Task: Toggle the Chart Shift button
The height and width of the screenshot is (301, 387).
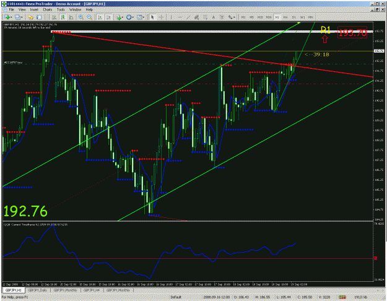Action: point(108,17)
